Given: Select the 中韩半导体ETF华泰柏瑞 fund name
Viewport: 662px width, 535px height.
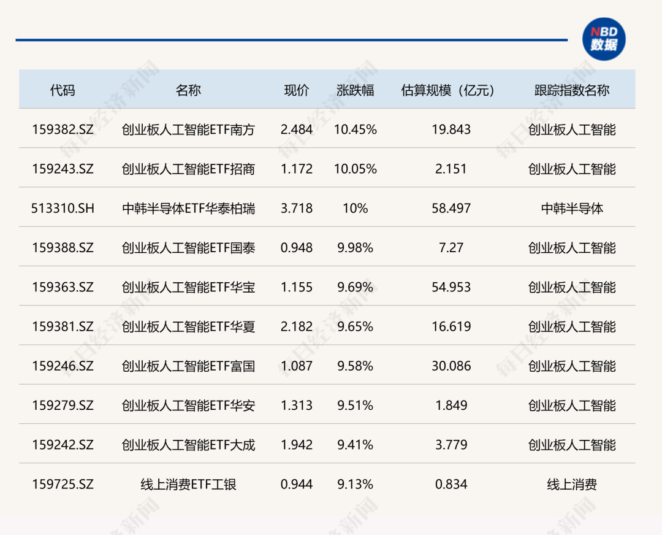Looking at the screenshot, I should point(188,209).
